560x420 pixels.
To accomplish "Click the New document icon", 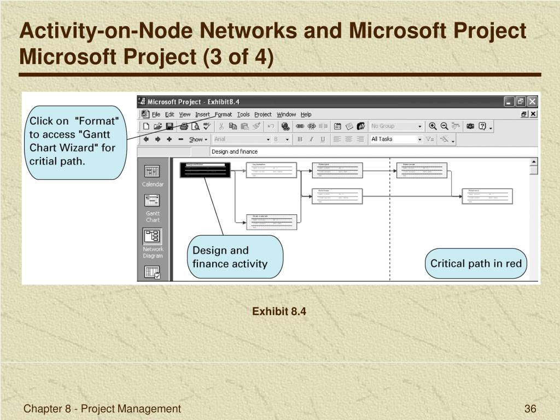I will pyautogui.click(x=146, y=126).
